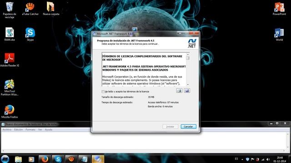
Task: Switch to aTube Catcher in the taskbar
Action: pyautogui.click(x=71, y=159)
